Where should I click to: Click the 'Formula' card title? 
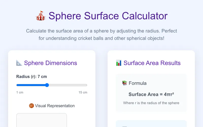[x=138, y=83]
